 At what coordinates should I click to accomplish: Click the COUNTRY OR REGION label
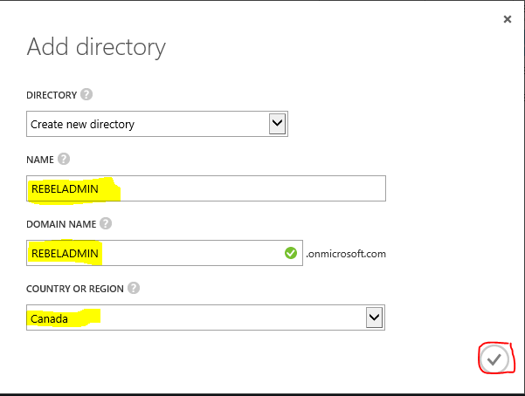click(x=75, y=289)
